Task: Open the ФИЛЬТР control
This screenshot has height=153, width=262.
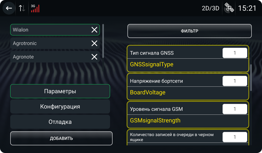Action: point(190,31)
